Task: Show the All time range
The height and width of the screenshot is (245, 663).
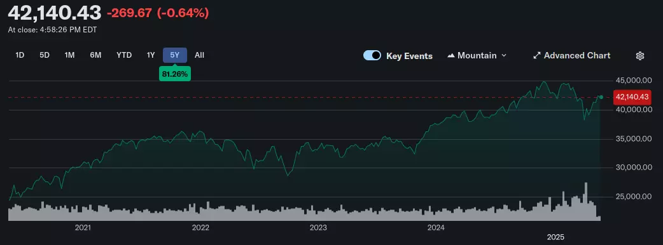Action: point(200,55)
